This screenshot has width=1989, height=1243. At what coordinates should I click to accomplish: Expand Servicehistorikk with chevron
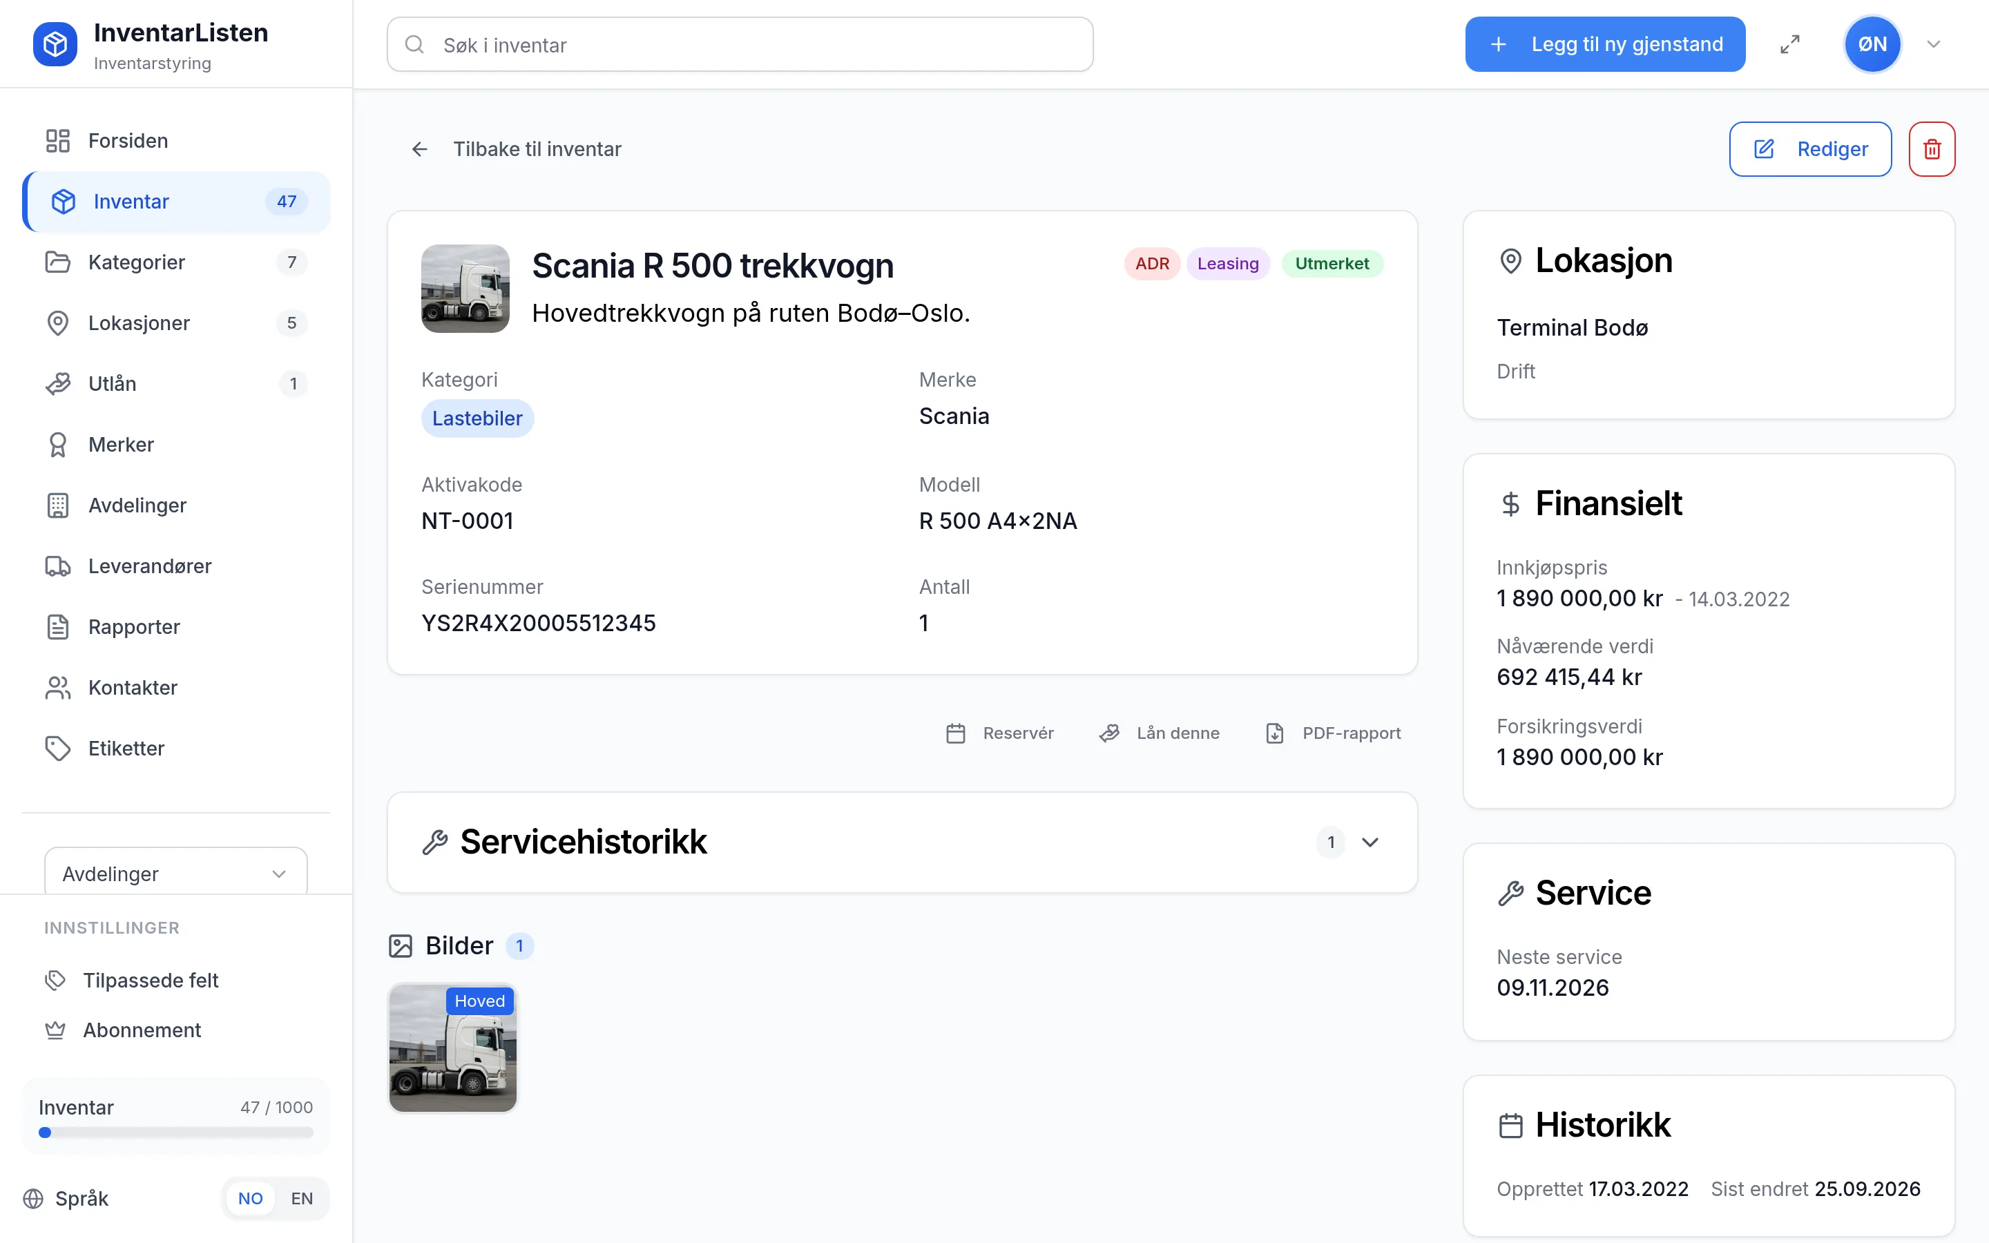(1370, 842)
